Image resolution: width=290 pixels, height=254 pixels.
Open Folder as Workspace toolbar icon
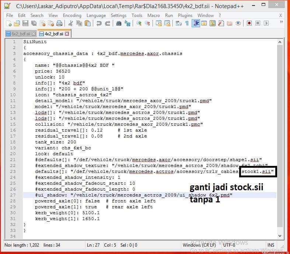tap(230, 23)
